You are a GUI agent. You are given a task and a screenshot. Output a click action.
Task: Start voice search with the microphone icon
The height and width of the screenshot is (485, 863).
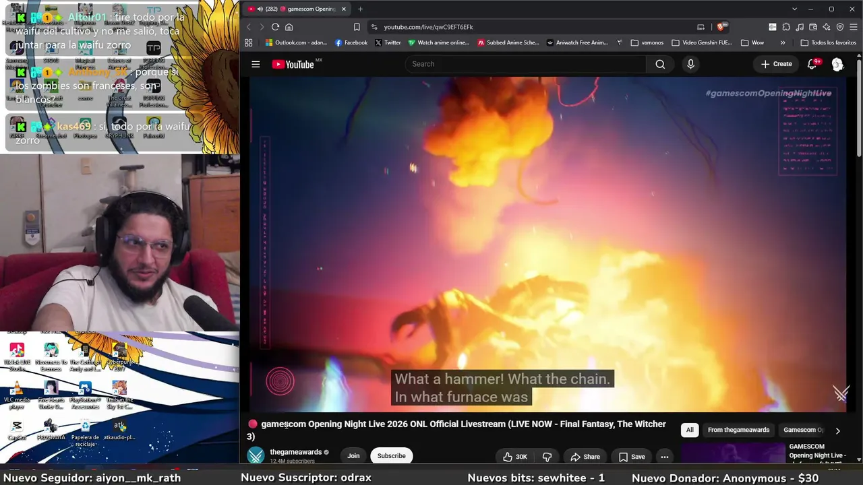coord(690,64)
